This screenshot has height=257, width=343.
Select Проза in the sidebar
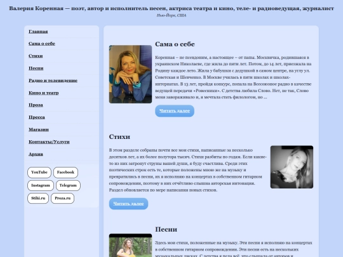[36, 105]
